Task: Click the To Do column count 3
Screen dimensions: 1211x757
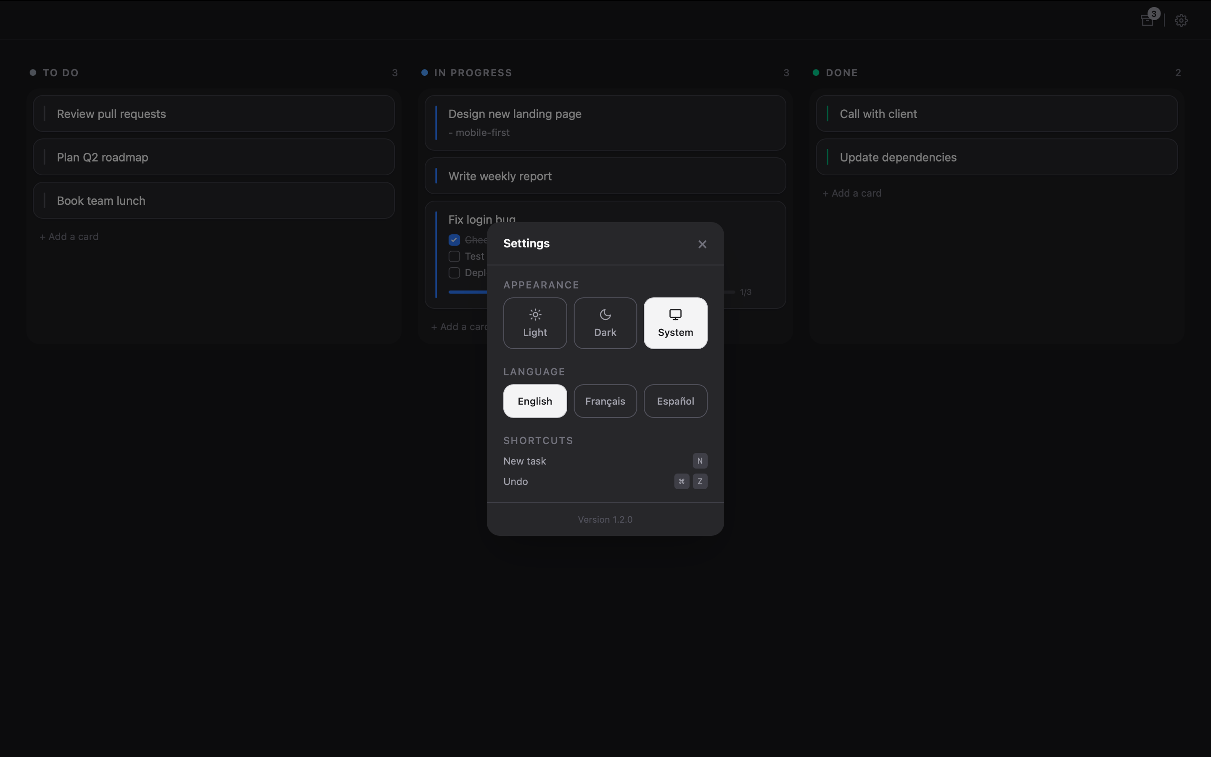Action: 395,73
